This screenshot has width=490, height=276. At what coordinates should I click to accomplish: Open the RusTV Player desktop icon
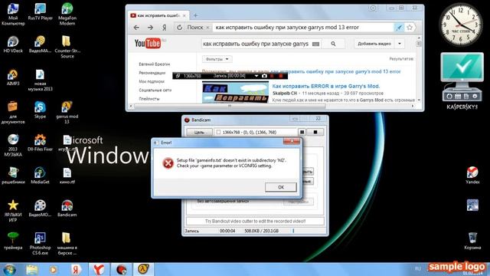pos(40,12)
